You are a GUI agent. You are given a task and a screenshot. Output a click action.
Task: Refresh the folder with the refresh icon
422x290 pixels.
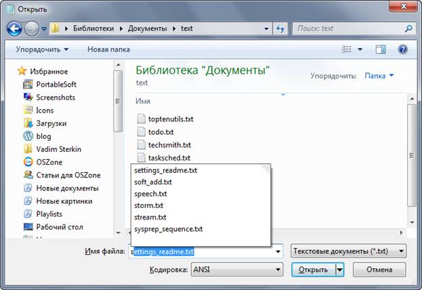[280, 28]
